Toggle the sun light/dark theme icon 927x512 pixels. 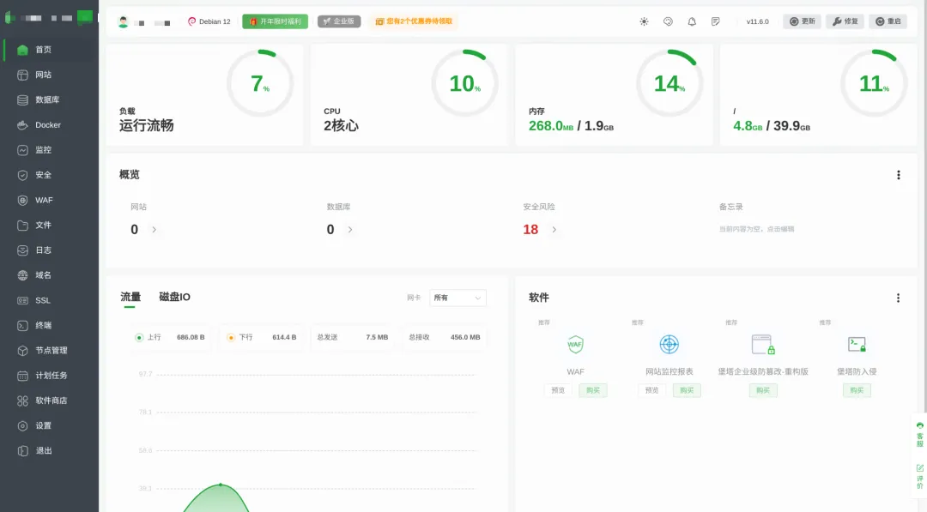644,21
